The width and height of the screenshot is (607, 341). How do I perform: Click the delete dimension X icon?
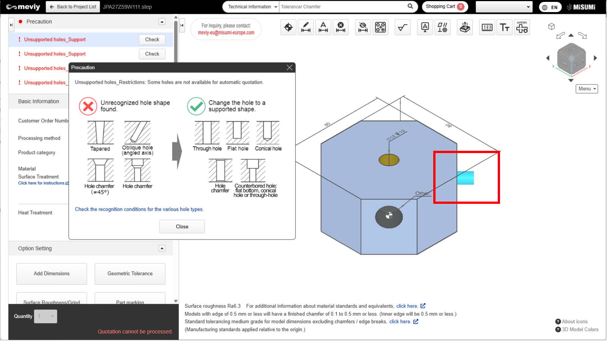[x=341, y=27]
